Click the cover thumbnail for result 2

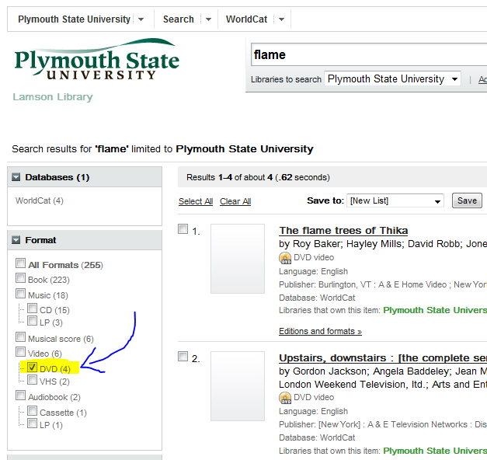click(238, 386)
